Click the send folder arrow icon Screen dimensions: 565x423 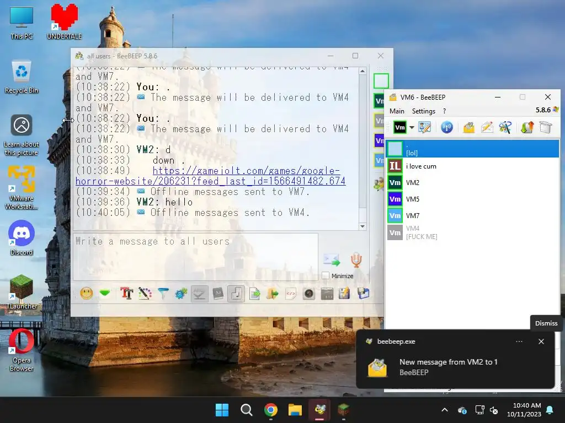click(273, 294)
